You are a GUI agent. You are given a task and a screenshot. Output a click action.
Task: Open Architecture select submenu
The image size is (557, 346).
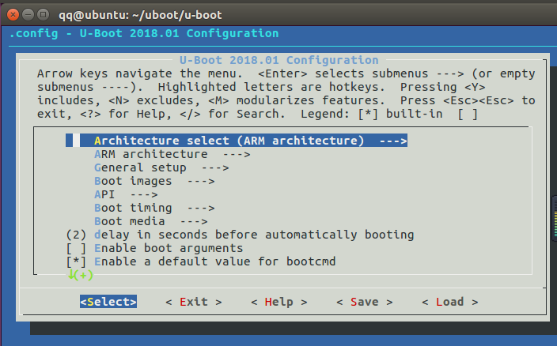pos(237,141)
